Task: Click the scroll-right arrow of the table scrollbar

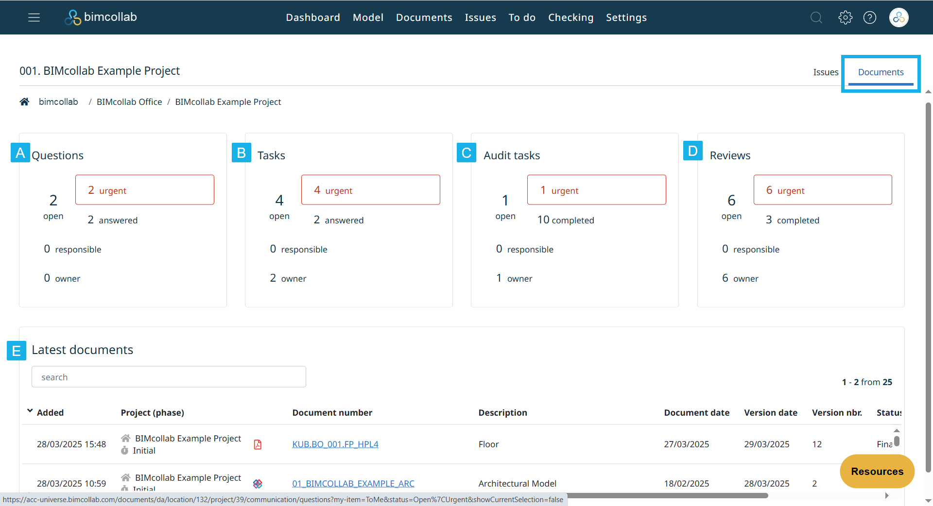Action: click(887, 496)
